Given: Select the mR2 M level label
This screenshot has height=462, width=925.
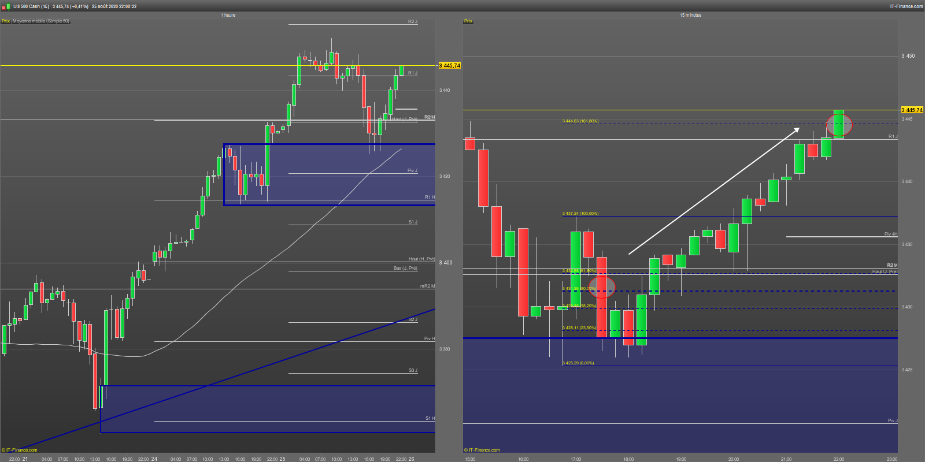Looking at the screenshot, I should 428,286.
